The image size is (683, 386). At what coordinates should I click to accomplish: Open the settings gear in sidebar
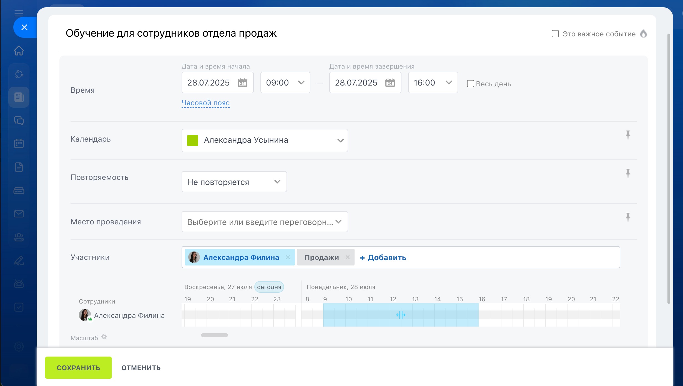coord(19,347)
